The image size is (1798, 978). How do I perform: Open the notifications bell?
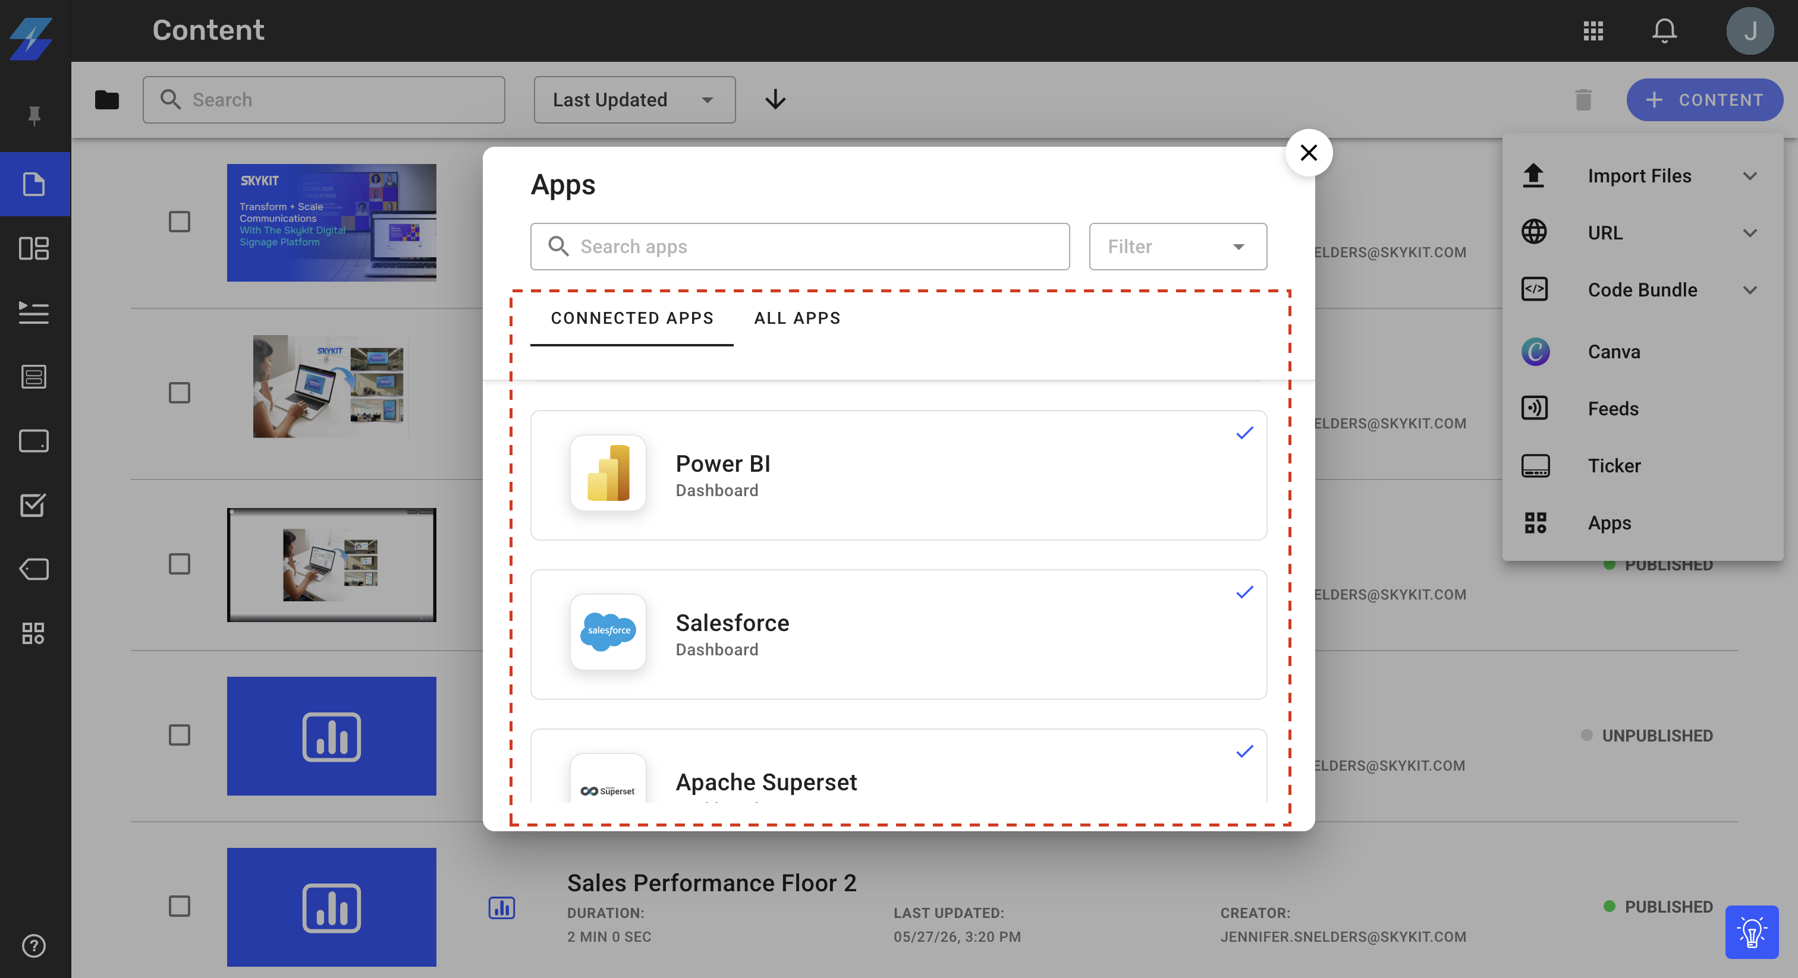click(1664, 31)
